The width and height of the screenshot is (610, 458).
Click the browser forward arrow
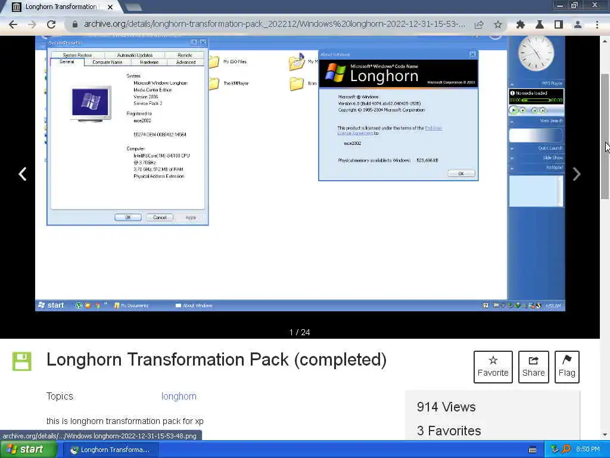click(32, 24)
